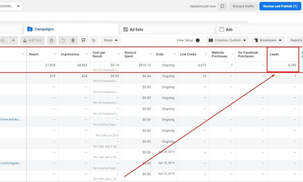Click the undo arrow icon

[x=63, y=40]
